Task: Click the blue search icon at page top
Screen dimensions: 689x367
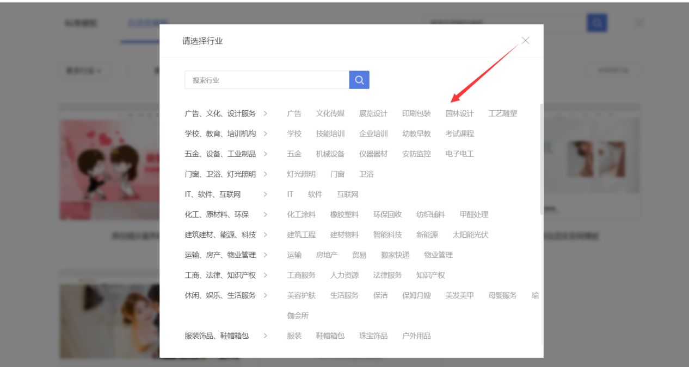Action: coord(596,22)
